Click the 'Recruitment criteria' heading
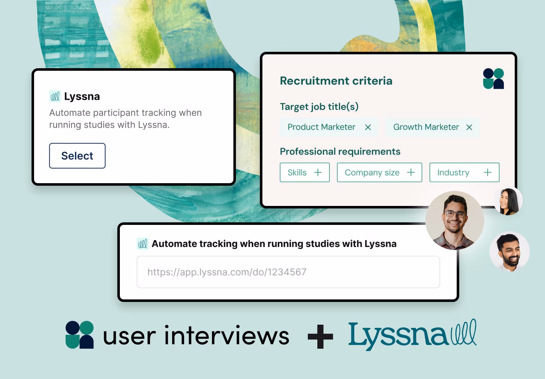Image resolution: width=545 pixels, height=379 pixels. pyautogui.click(x=336, y=81)
